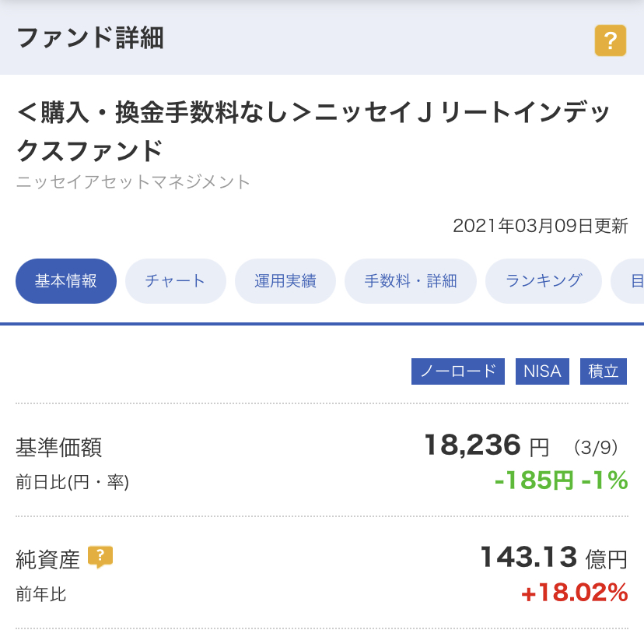
Task: Click the 2021年03月09日更新 date text
Action: [x=541, y=226]
